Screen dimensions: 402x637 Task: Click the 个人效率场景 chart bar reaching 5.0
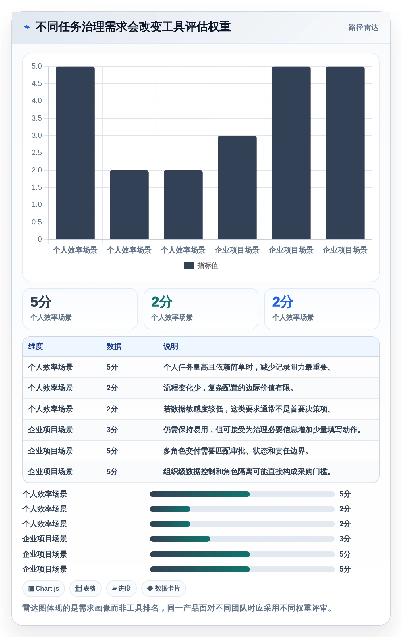75,153
